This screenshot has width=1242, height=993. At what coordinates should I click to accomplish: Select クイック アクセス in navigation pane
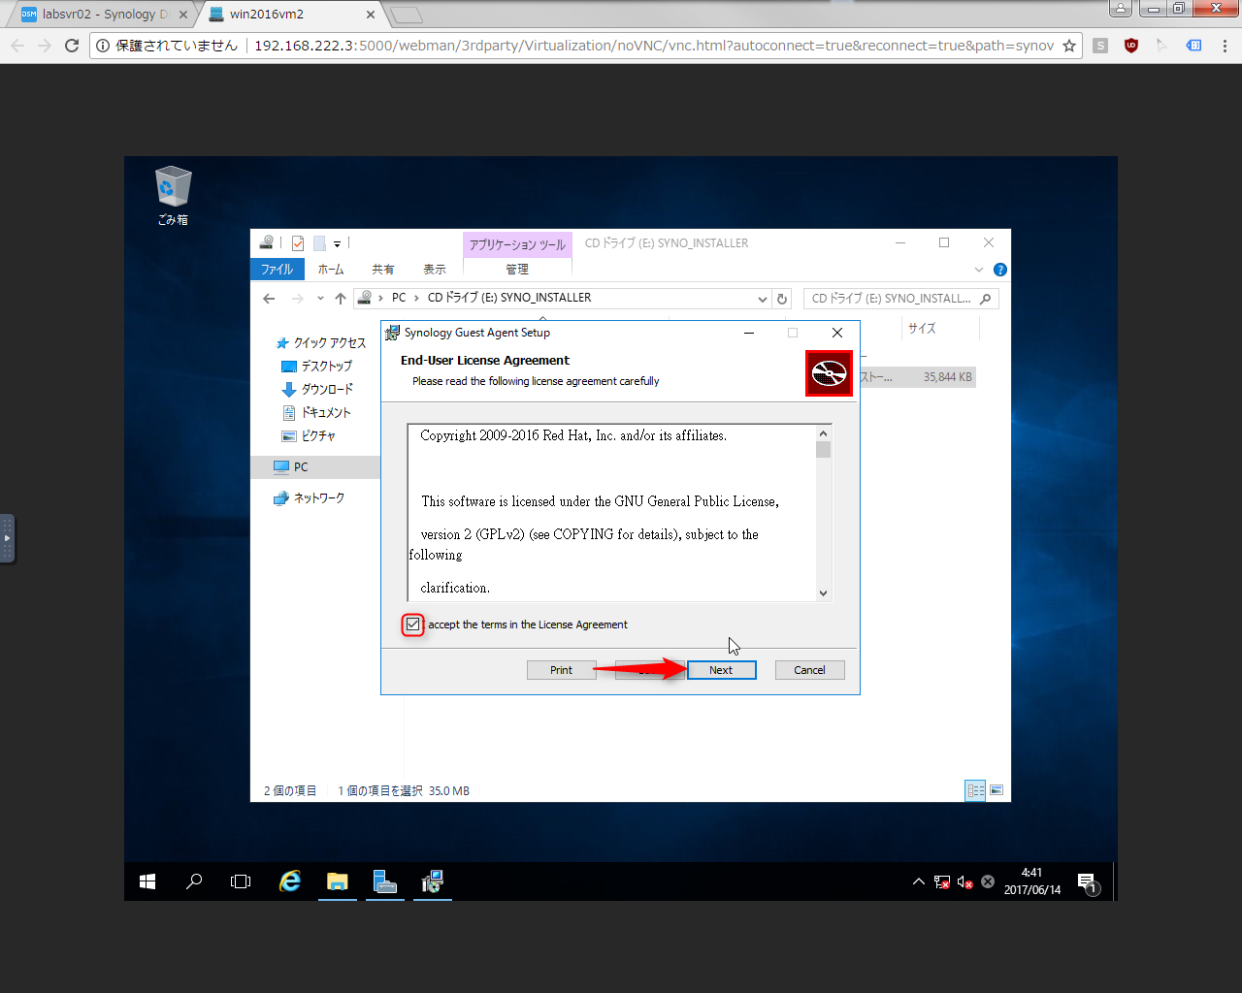pyautogui.click(x=321, y=343)
